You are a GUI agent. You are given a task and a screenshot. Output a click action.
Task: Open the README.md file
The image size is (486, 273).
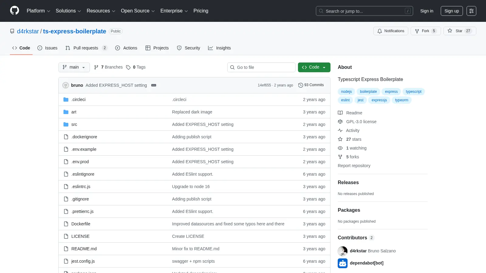84,249
